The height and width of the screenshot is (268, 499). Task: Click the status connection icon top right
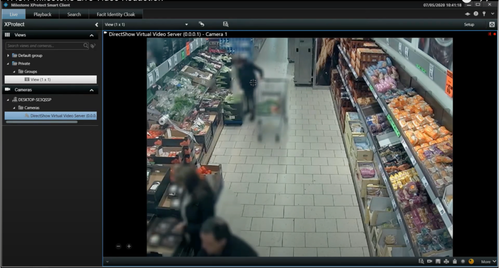tap(467, 14)
